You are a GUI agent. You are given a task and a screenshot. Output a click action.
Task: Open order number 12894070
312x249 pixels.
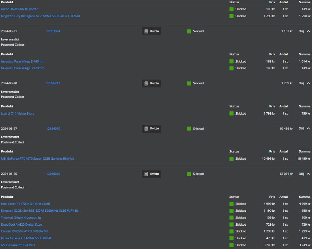coord(53,129)
